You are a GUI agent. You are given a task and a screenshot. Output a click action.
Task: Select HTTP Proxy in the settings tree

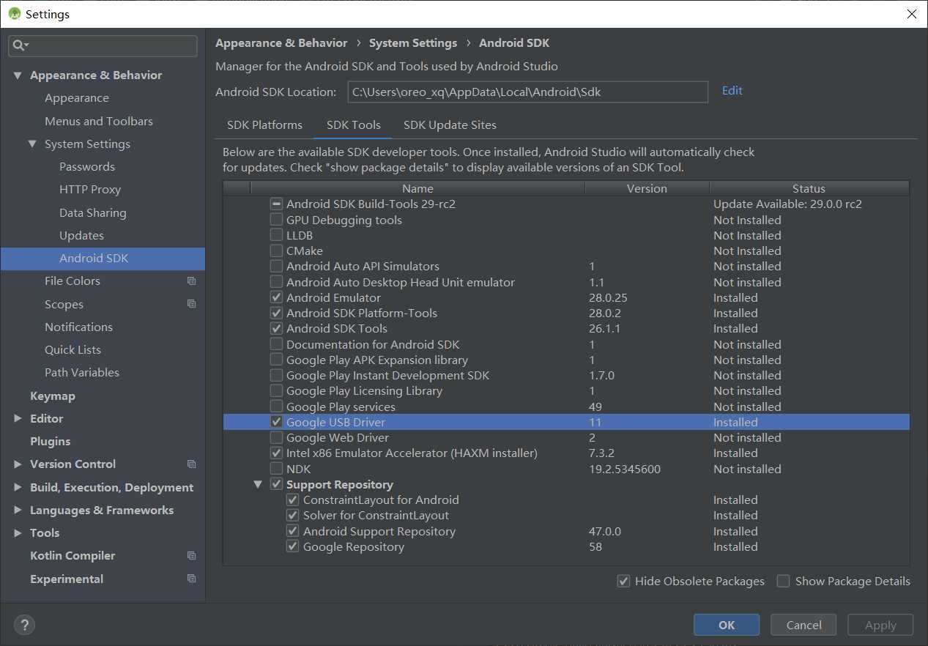pos(90,190)
